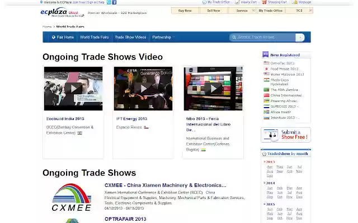Open the OPTRAFAIR 2013 link

tap(125, 219)
